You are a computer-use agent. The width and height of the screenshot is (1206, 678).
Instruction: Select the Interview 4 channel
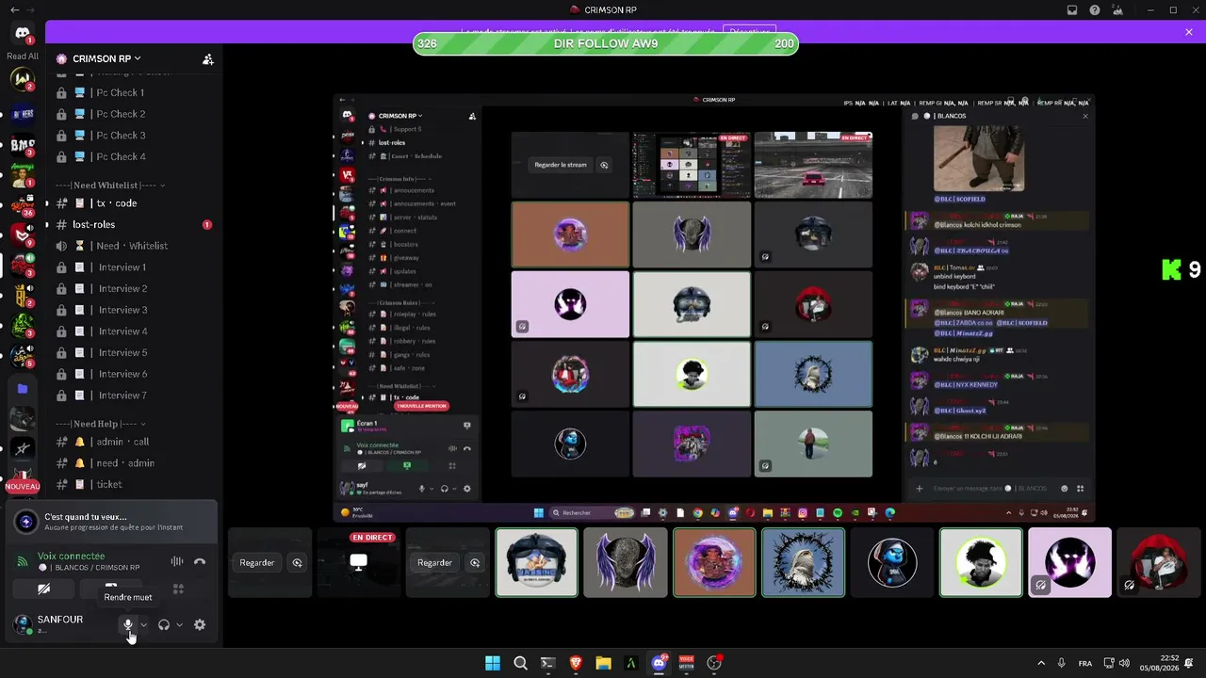click(x=134, y=331)
